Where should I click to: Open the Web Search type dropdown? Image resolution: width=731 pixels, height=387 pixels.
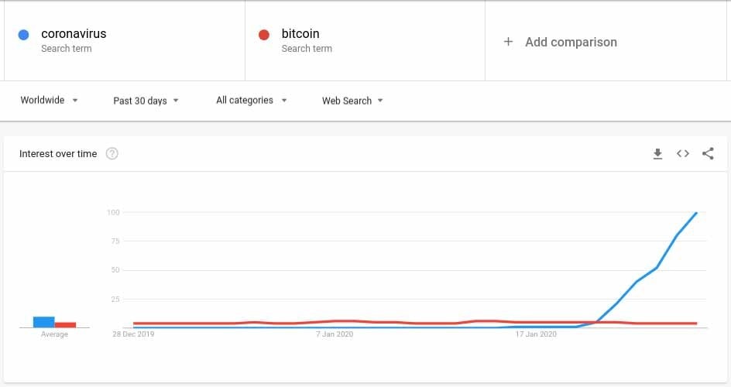coord(352,101)
